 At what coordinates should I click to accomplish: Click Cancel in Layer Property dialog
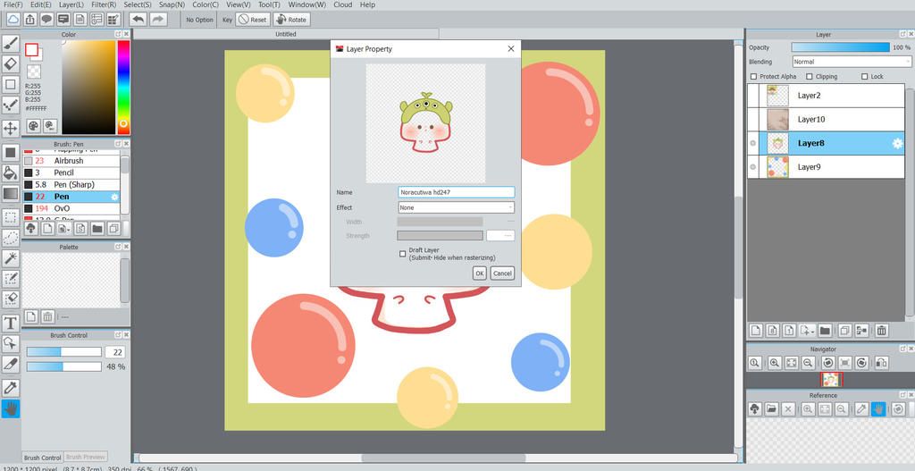(502, 273)
